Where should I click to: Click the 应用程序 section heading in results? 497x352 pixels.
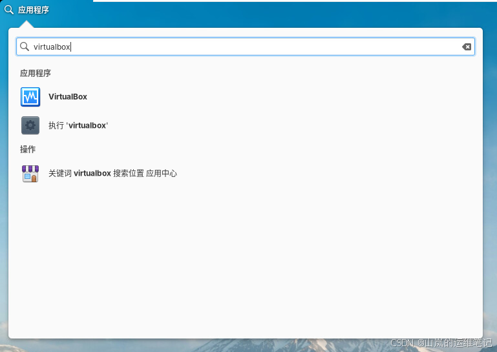tap(36, 73)
